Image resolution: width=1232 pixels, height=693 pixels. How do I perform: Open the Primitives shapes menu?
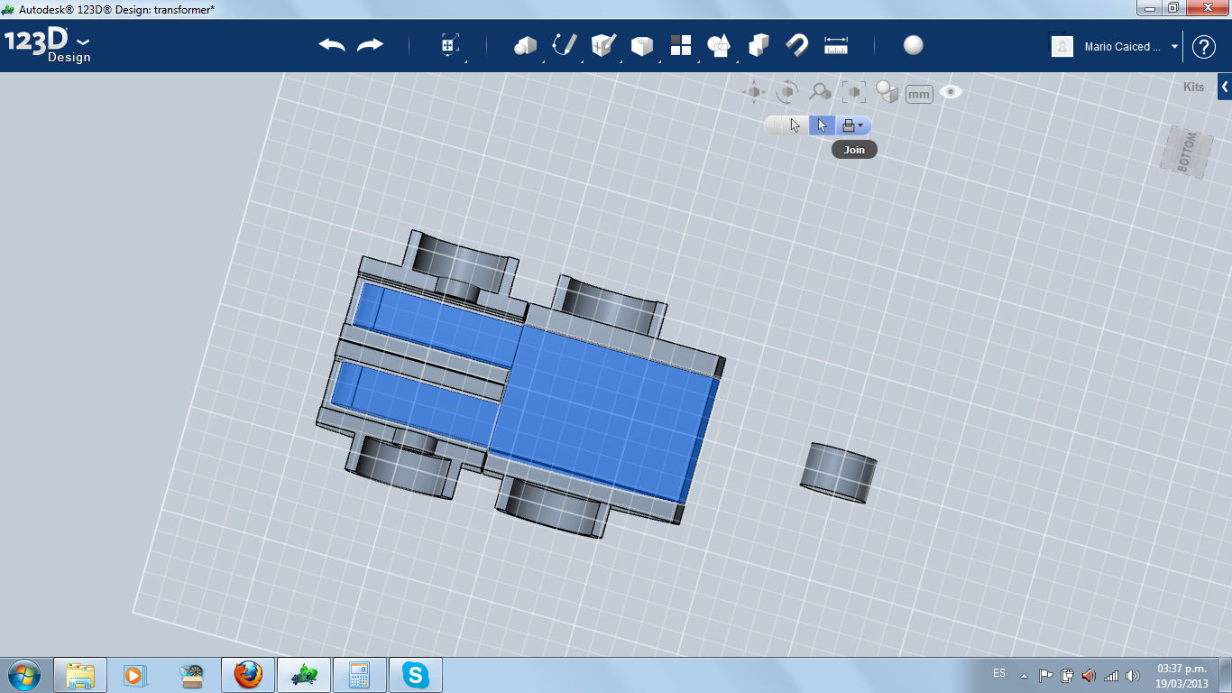526,45
